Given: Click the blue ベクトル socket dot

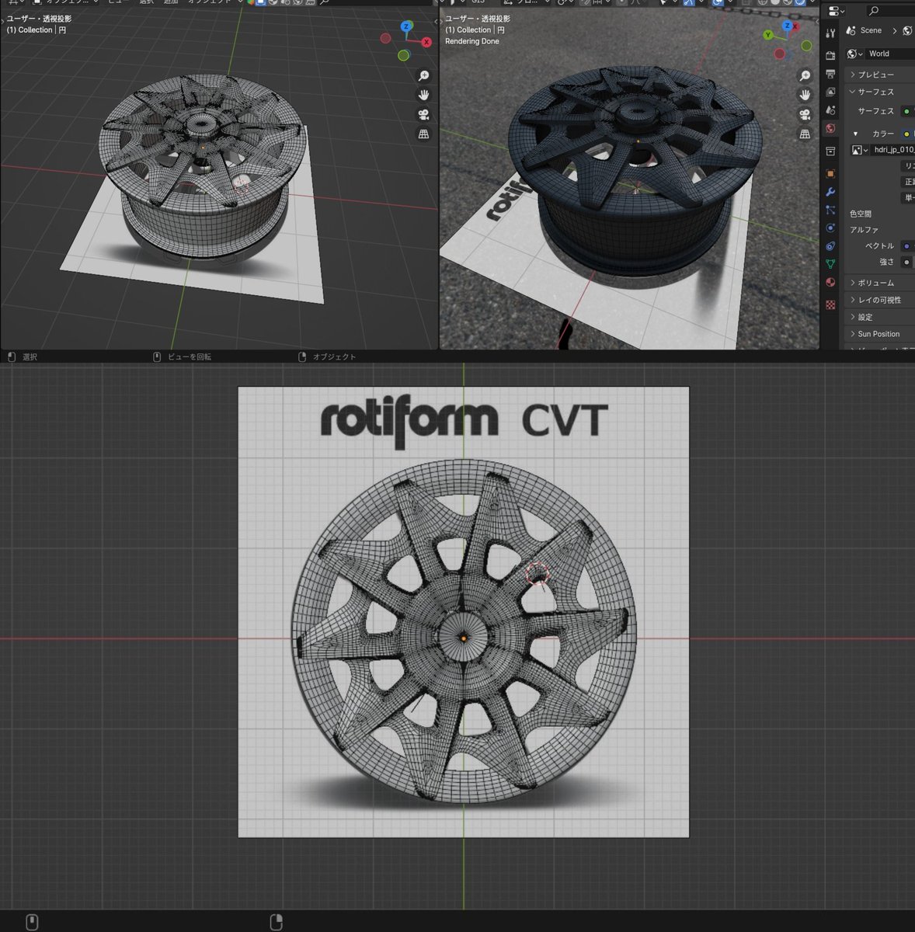Looking at the screenshot, I should [x=906, y=246].
